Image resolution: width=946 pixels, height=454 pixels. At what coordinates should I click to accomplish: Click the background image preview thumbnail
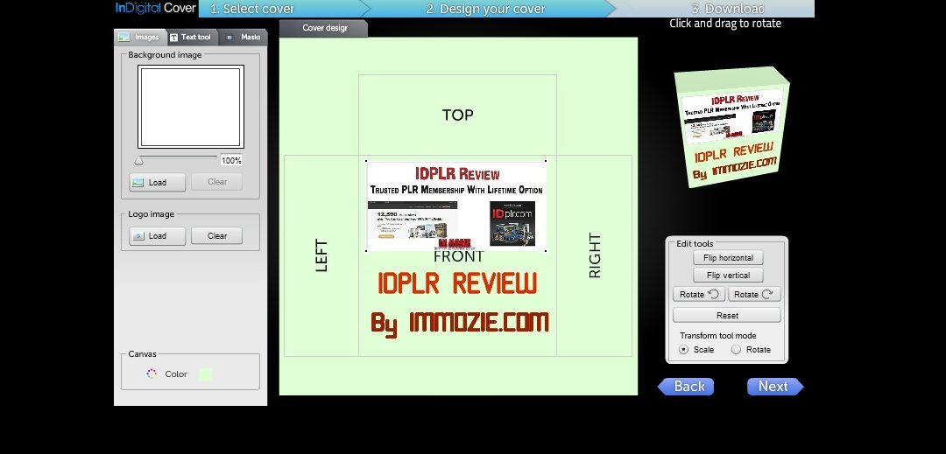[191, 107]
